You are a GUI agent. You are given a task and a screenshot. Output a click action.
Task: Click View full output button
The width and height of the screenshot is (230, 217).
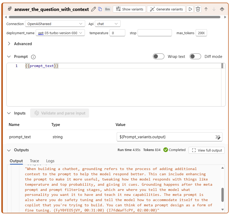point(207,150)
